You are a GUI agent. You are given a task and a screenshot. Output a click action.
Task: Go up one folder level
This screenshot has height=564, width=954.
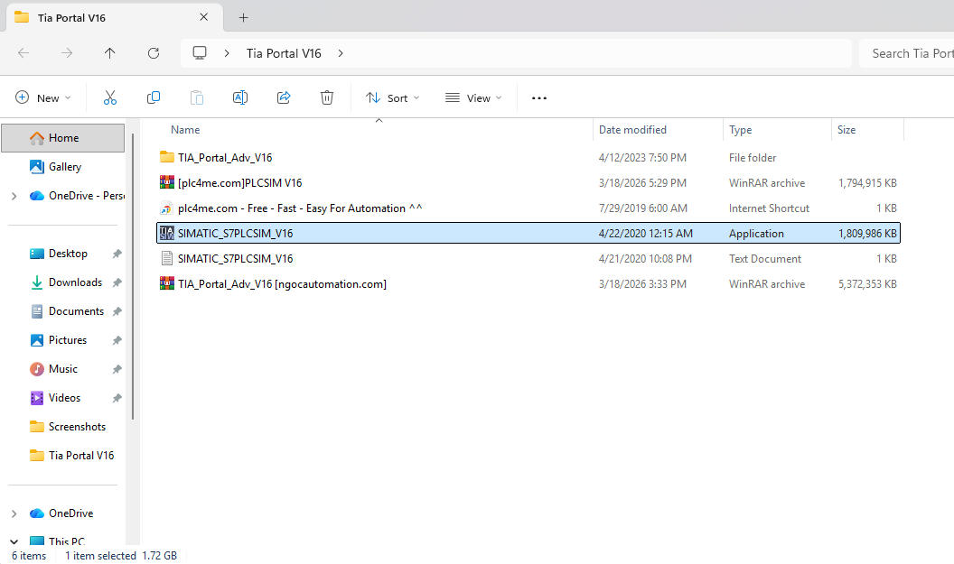pos(110,53)
